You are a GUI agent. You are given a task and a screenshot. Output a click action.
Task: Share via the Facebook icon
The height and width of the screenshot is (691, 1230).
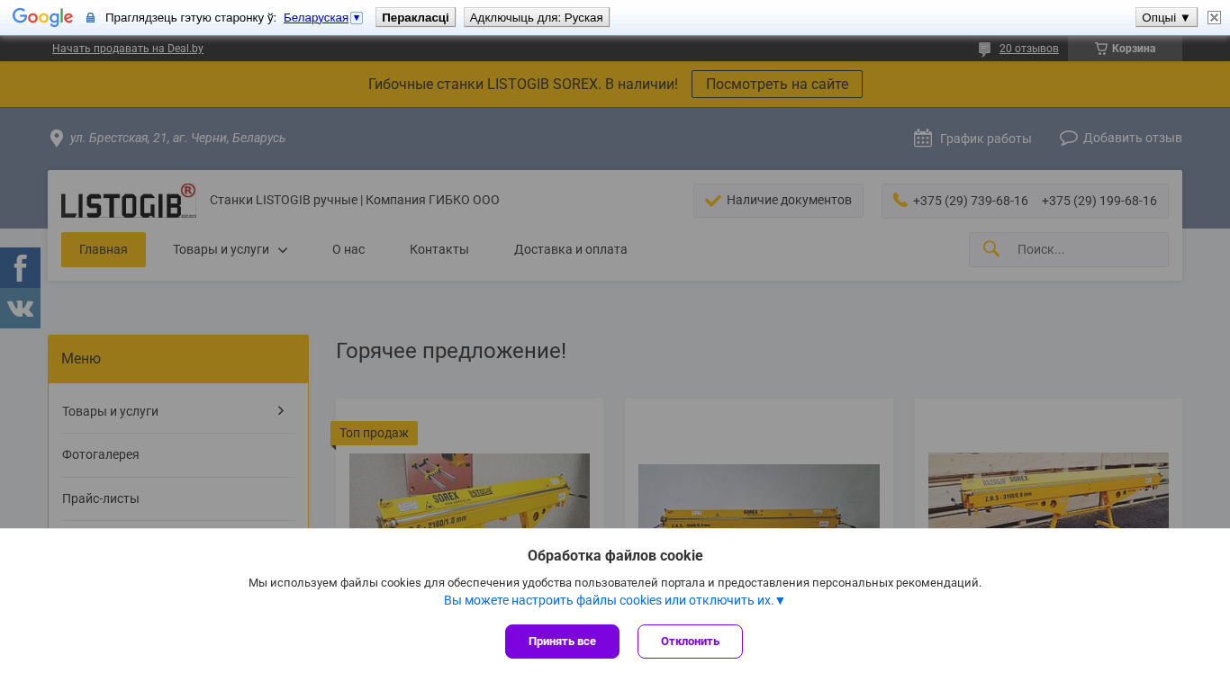(x=20, y=268)
